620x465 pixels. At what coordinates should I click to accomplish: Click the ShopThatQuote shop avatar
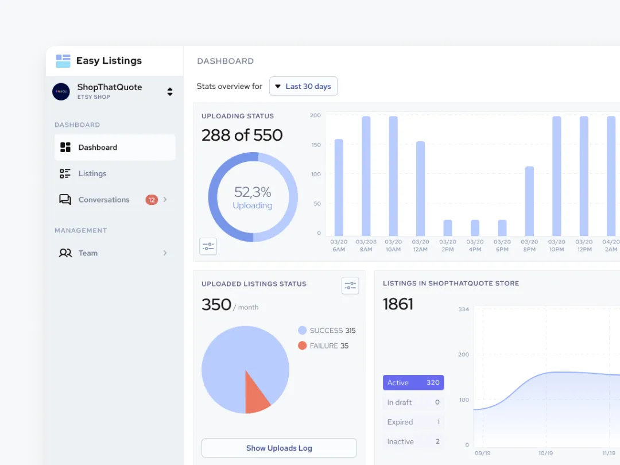tap(60, 91)
